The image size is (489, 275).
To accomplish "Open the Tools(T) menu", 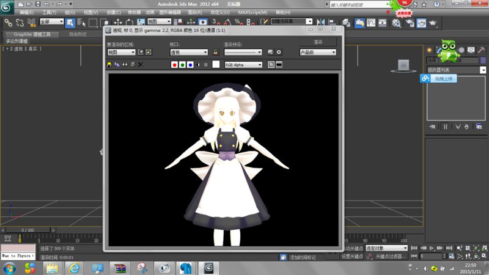I will click(x=49, y=12).
